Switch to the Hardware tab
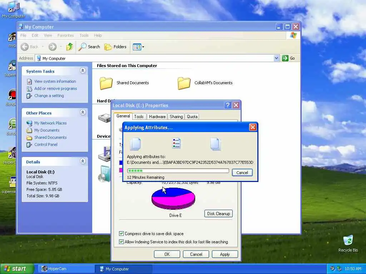 click(157, 117)
